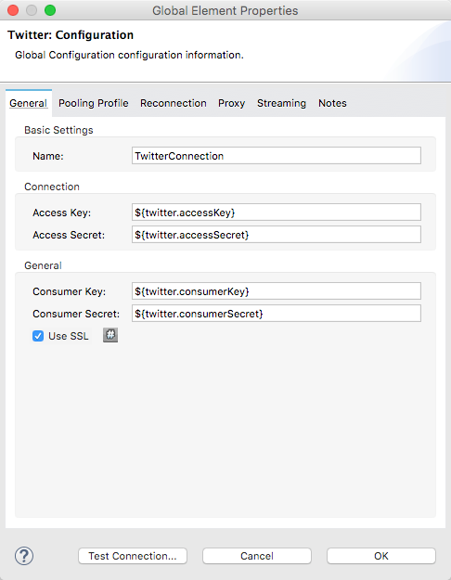Select the Proxy tab
451x580 pixels.
coord(232,103)
